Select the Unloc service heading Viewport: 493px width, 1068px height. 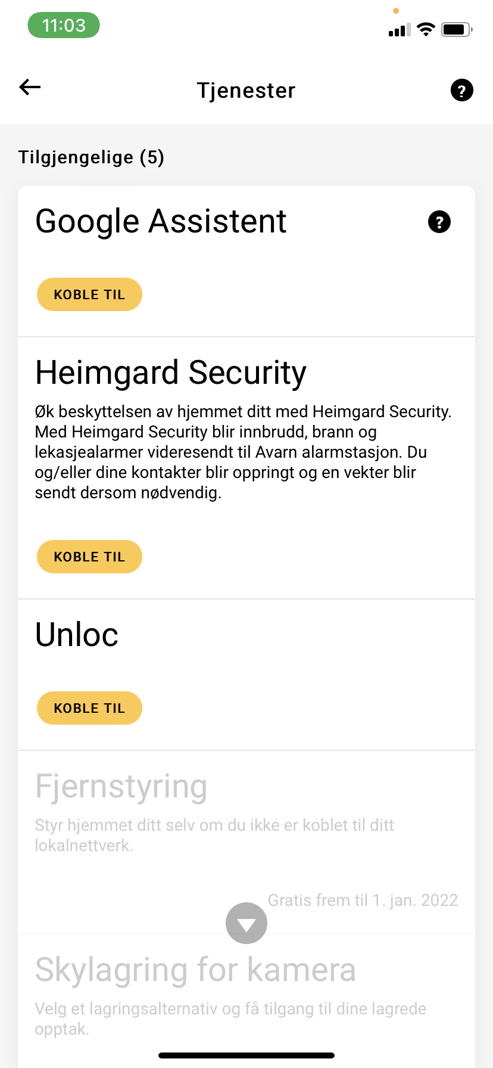77,635
